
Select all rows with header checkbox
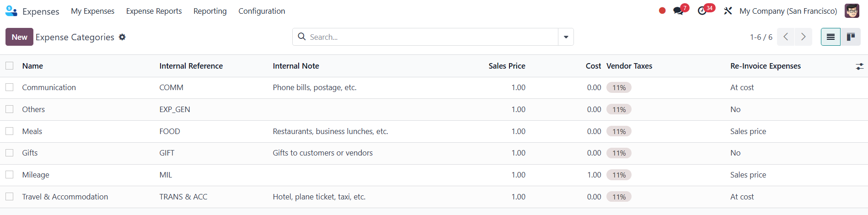(x=10, y=66)
